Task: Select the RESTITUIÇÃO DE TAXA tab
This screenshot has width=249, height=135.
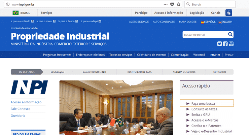Action: pyautogui.click(x=139, y=72)
